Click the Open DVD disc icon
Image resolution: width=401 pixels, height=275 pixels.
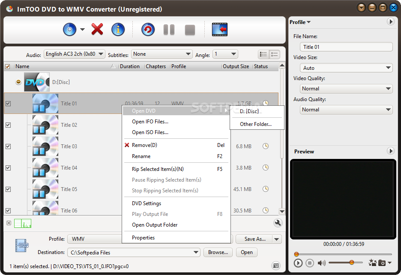pyautogui.click(x=69, y=30)
